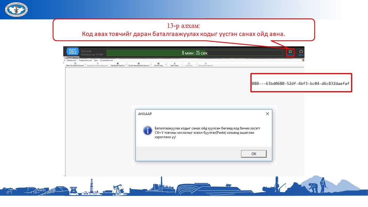Open the Тусламжийн хэсэг menu

pos(106,60)
